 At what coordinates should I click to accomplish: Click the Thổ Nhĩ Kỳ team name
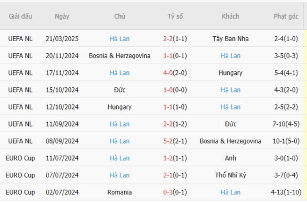click(230, 175)
